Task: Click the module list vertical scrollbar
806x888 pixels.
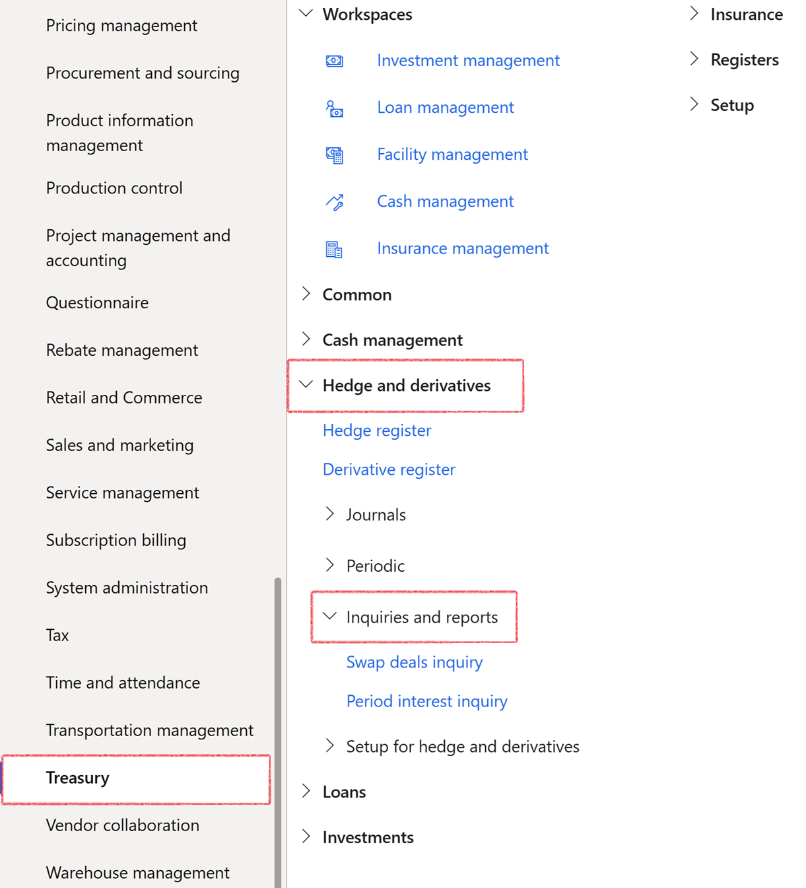Action: click(x=278, y=733)
